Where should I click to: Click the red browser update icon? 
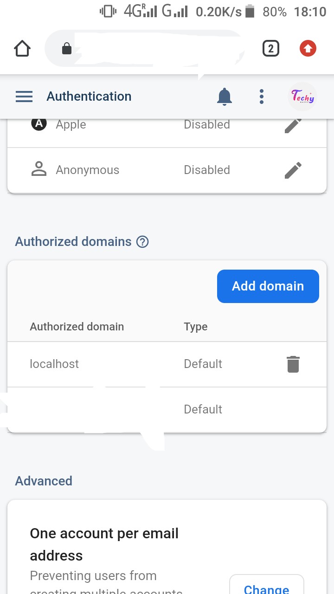[308, 48]
